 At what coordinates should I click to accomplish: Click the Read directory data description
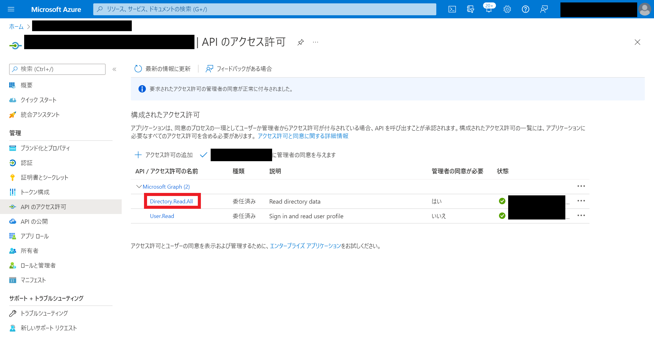(295, 201)
